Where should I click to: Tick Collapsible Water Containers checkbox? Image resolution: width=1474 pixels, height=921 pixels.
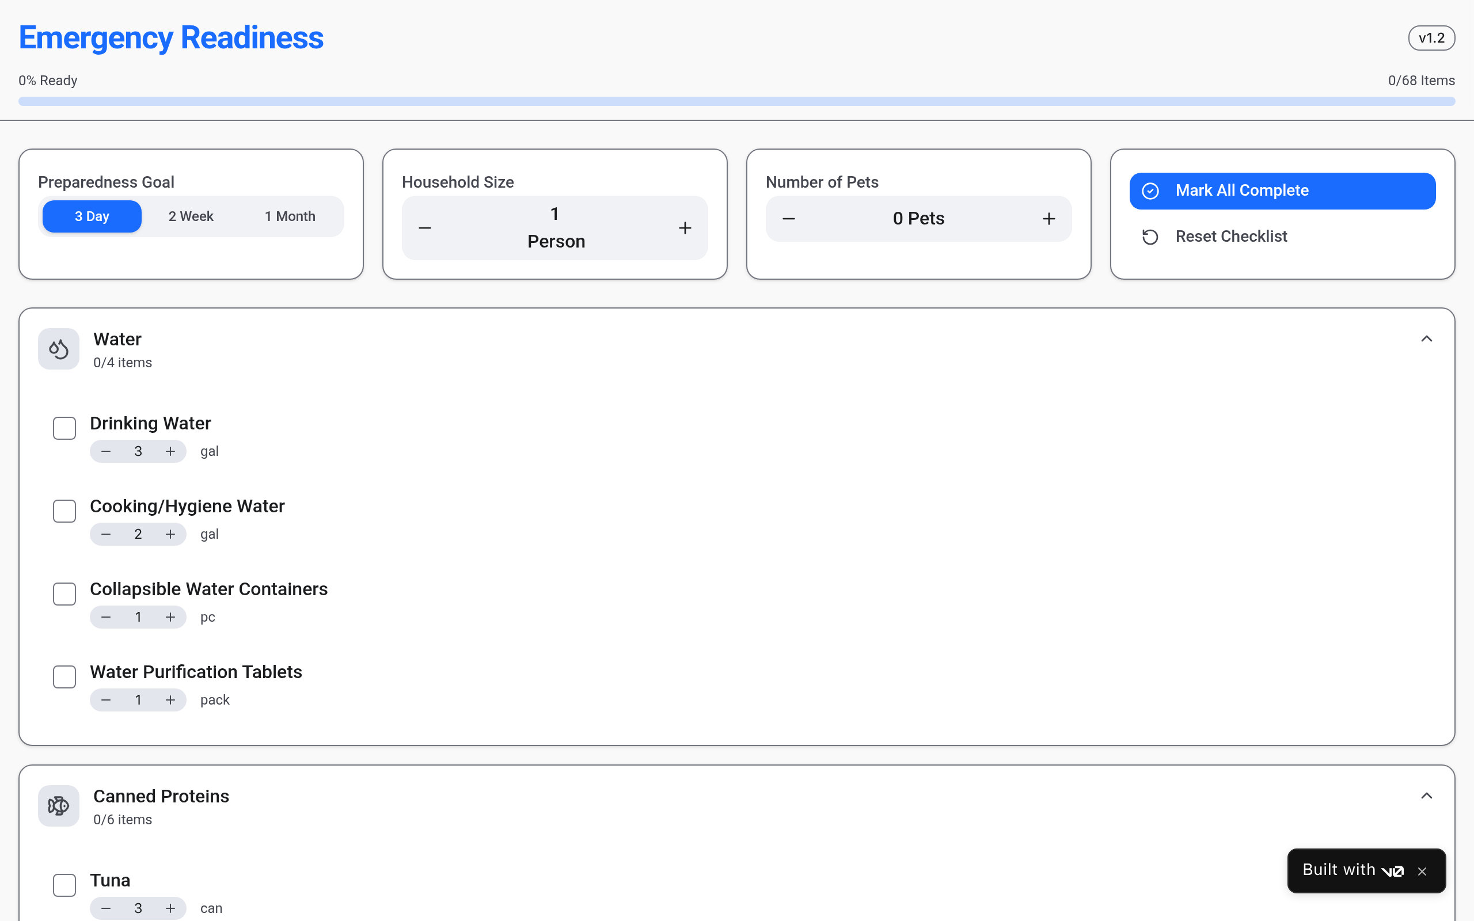pos(64,594)
